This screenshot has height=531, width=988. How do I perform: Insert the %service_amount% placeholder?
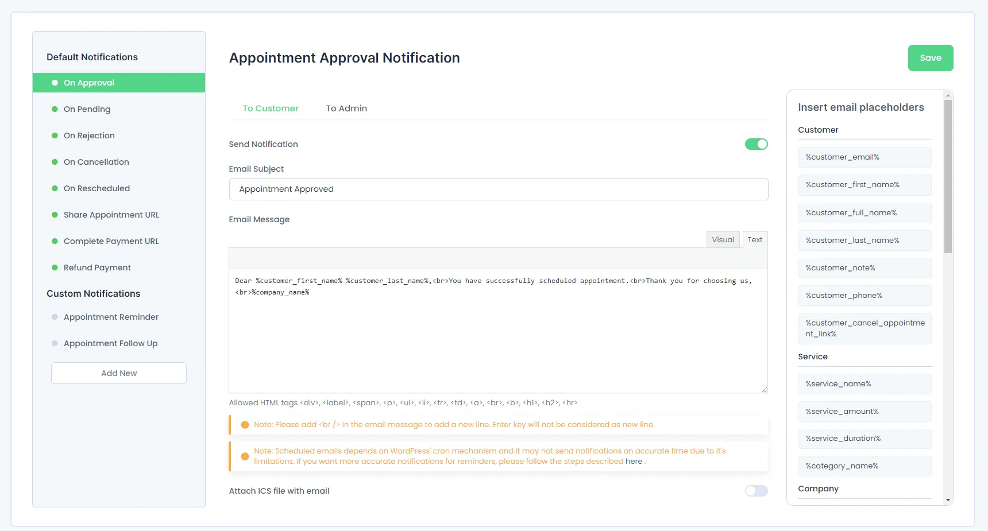pos(864,412)
